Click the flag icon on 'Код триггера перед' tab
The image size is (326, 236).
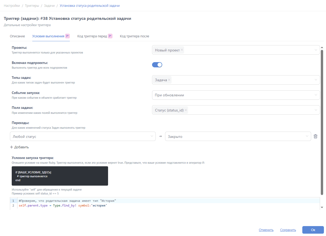click(x=110, y=36)
